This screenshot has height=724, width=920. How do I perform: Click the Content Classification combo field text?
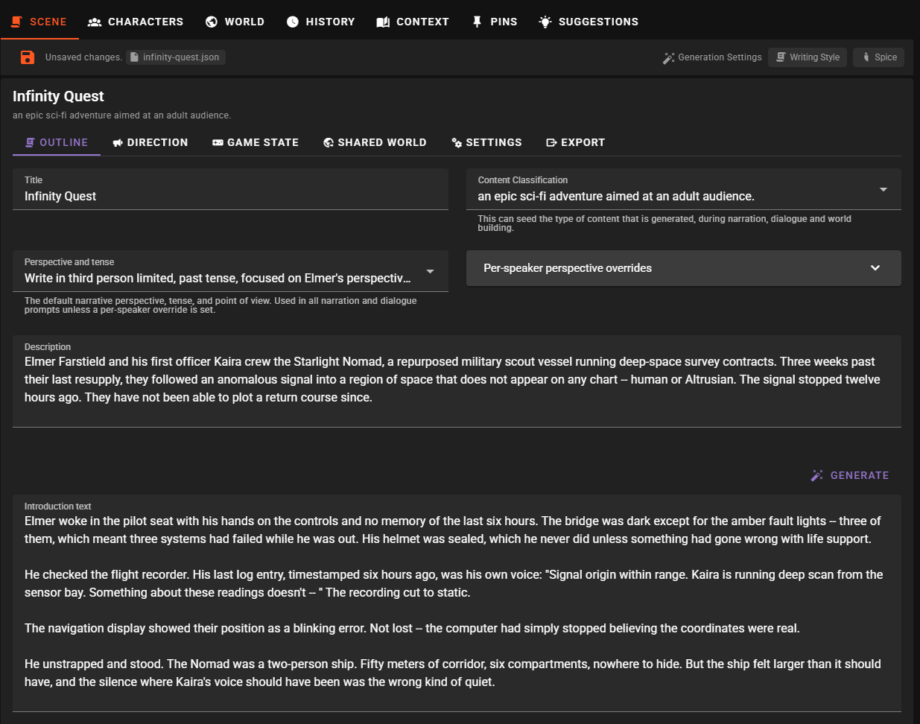(x=615, y=196)
